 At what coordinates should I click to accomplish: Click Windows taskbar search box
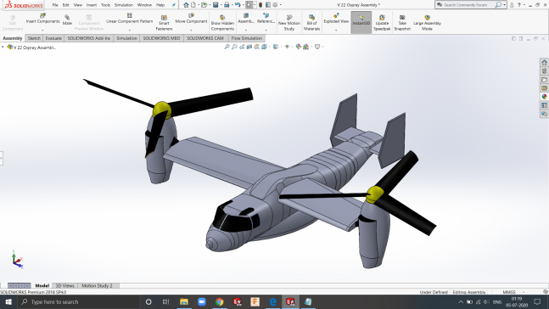tap(78, 301)
